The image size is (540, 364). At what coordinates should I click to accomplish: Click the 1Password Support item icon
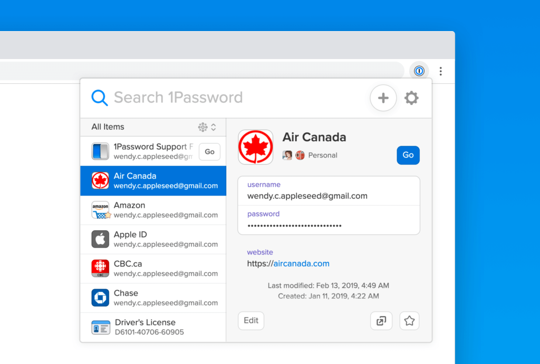point(100,151)
